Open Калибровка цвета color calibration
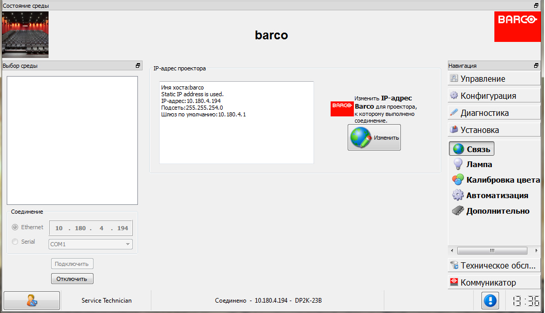The width and height of the screenshot is (545, 313). 496,180
